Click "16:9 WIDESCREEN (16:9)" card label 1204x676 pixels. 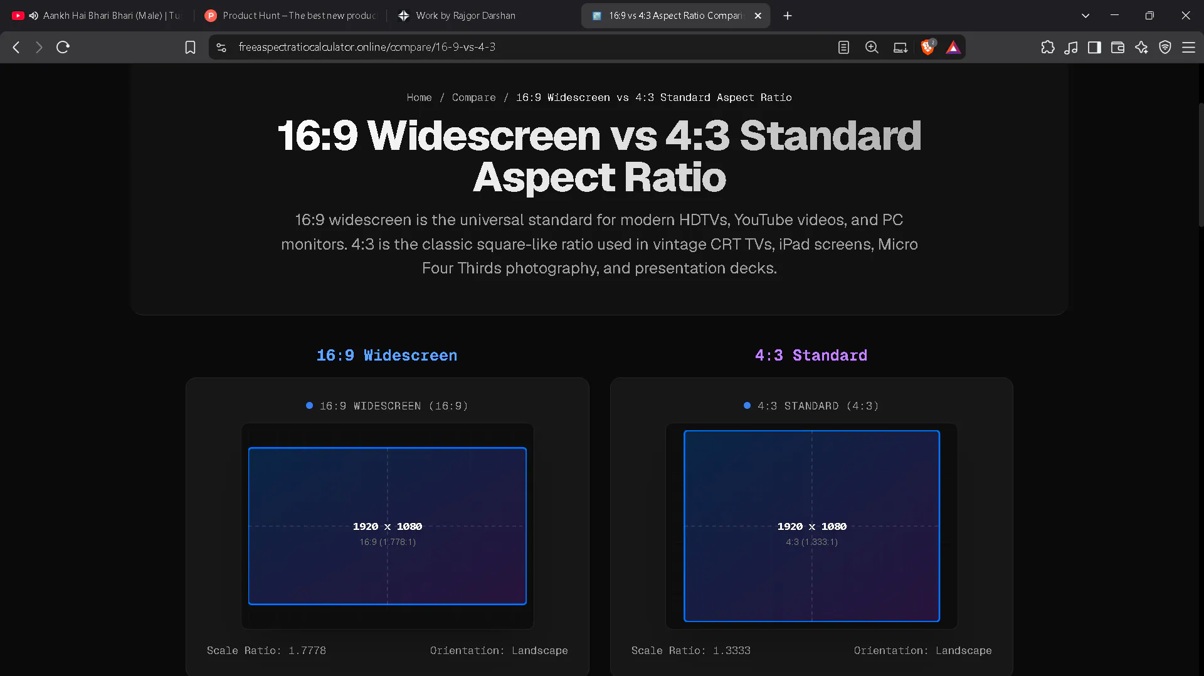(x=394, y=406)
